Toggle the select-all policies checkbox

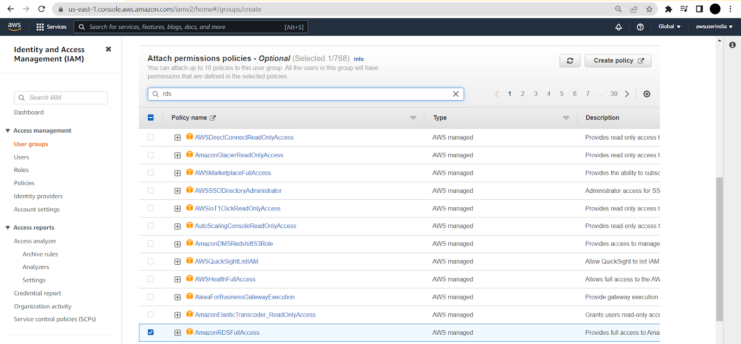coord(151,118)
